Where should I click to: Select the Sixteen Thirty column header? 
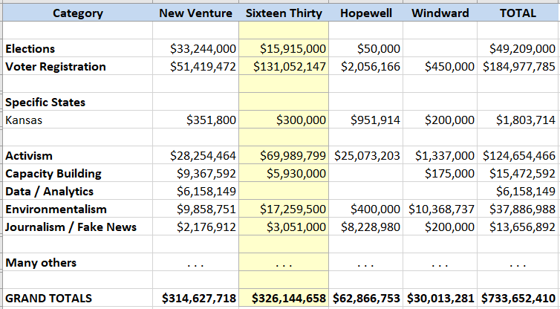[x=284, y=13]
